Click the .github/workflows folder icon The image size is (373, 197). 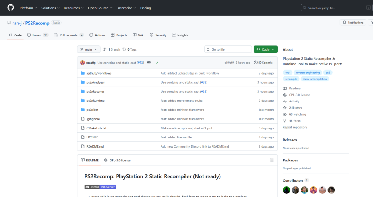(83, 73)
